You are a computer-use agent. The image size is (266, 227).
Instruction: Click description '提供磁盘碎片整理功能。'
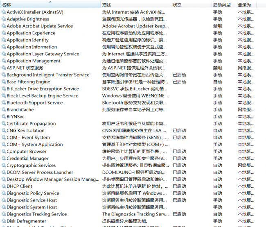pos(125,221)
